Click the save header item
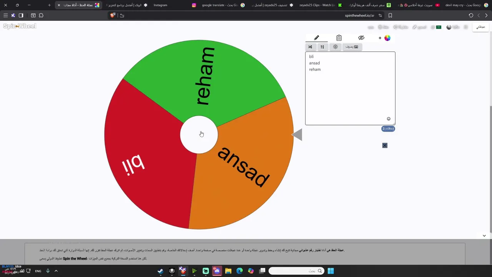The height and width of the screenshot is (277, 492). [384, 27]
